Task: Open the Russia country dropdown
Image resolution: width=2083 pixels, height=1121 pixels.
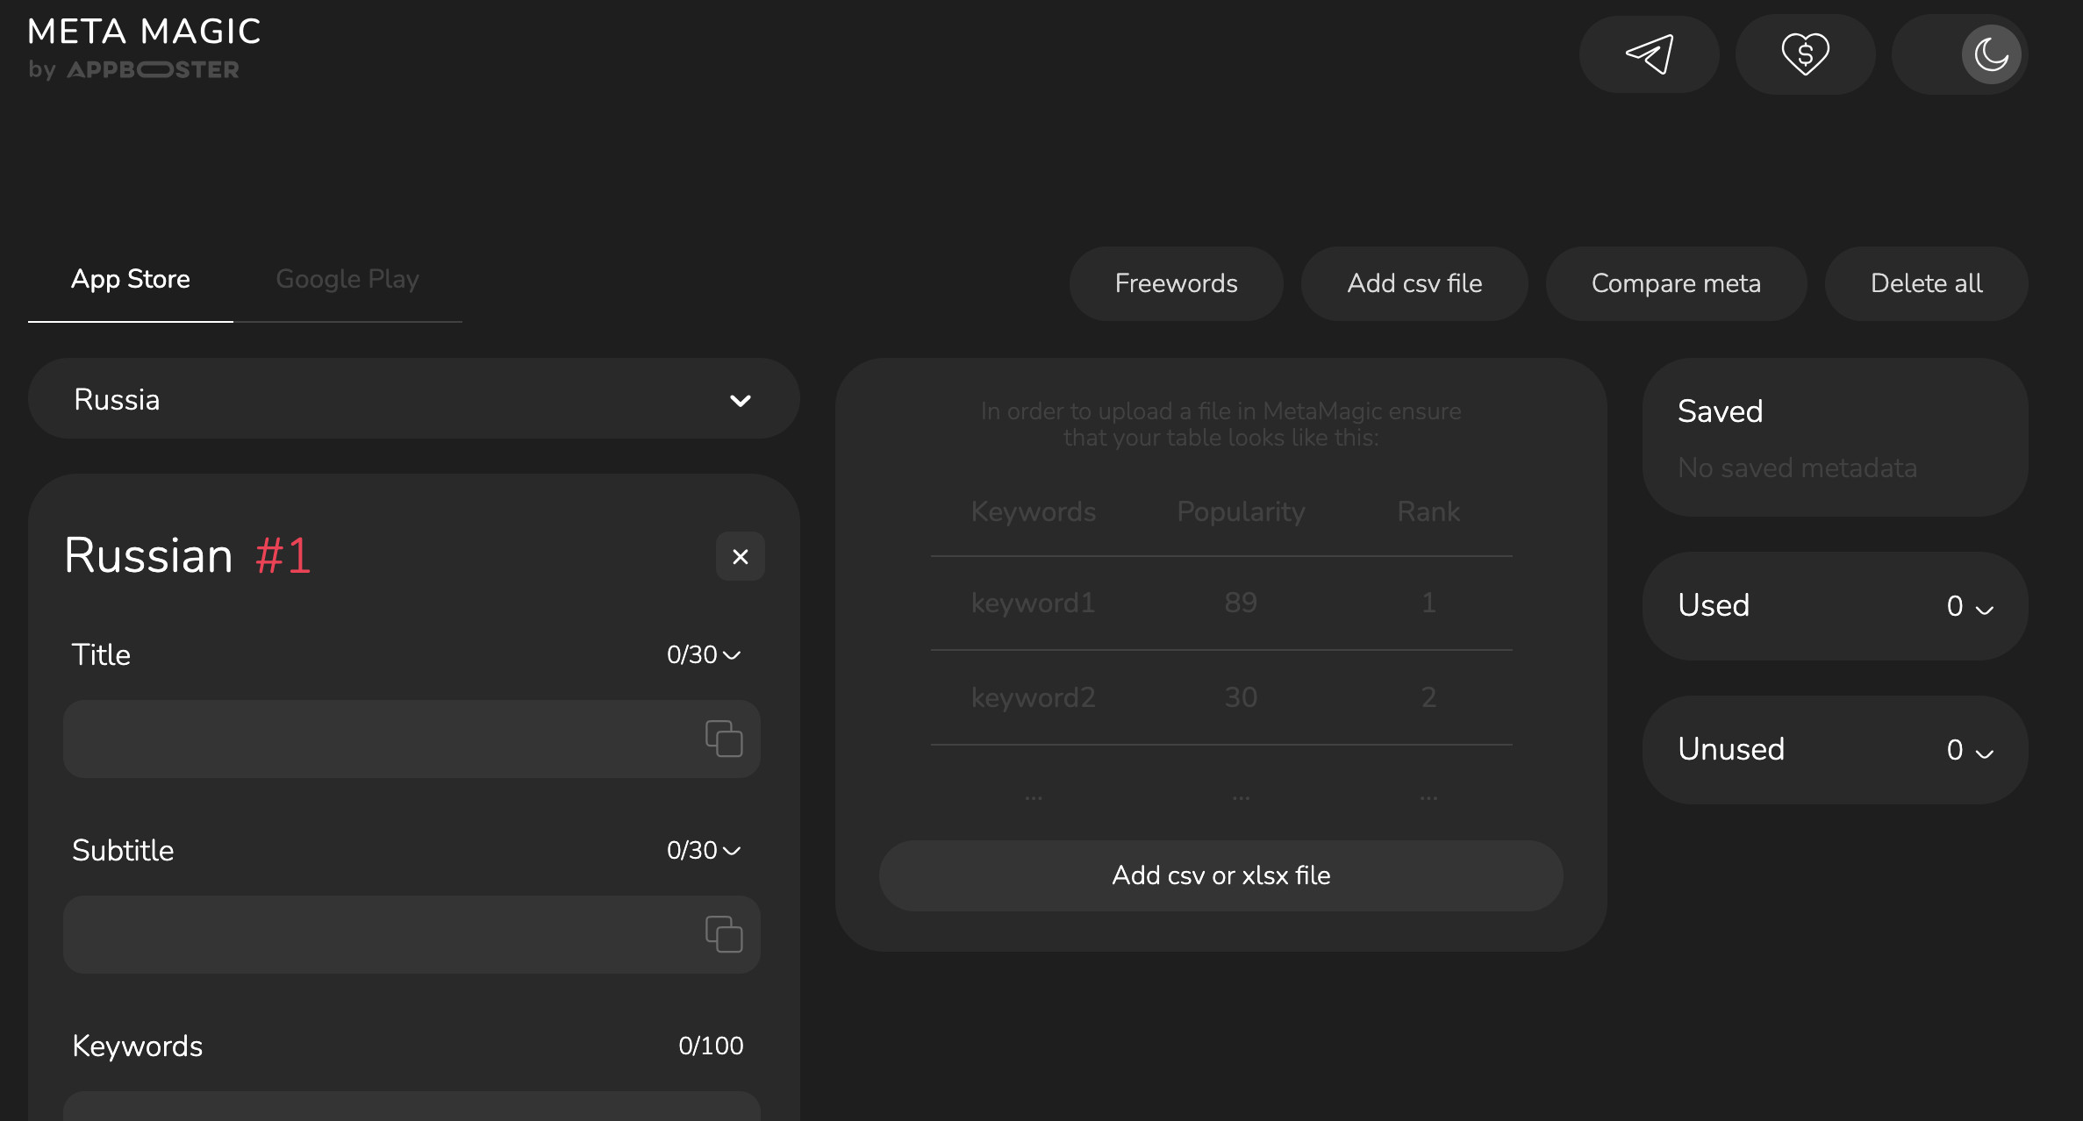Action: pyautogui.click(x=414, y=399)
